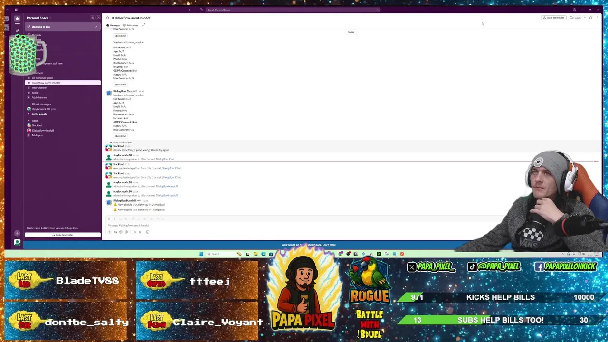
Task: Go back with the history back arrow
Action: coord(190,9)
